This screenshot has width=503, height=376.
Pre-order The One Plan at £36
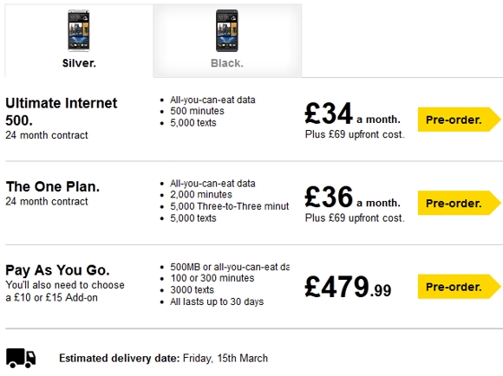point(459,203)
